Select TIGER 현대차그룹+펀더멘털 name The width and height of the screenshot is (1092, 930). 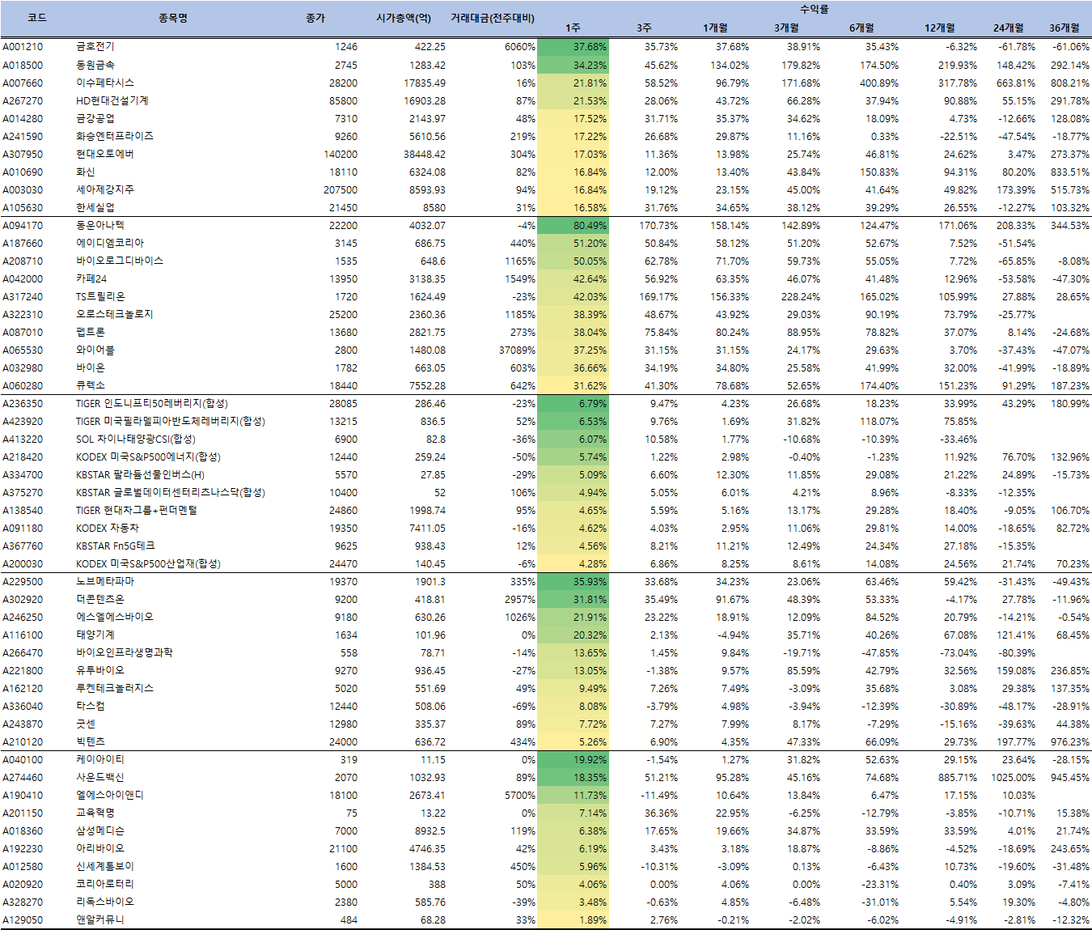pyautogui.click(x=137, y=510)
